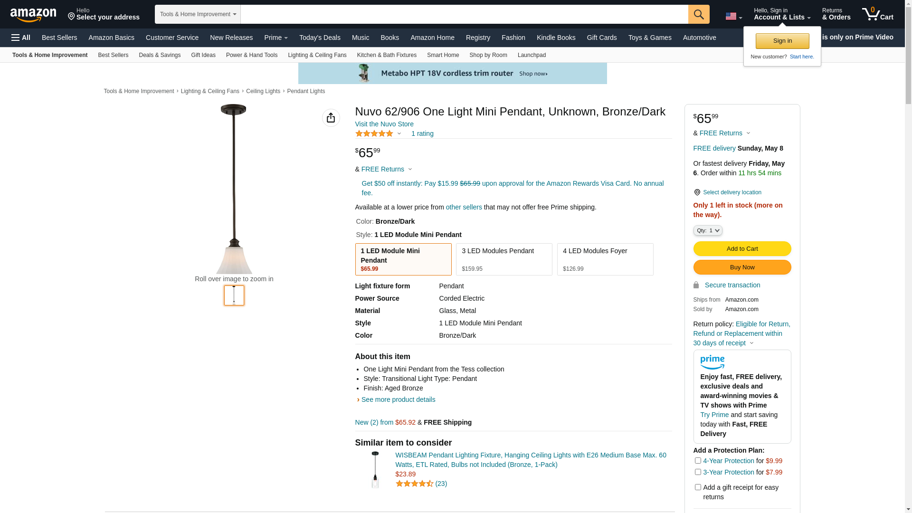Image resolution: width=912 pixels, height=513 pixels.
Task: Expand the Prime navigation dropdown
Action: click(276, 38)
